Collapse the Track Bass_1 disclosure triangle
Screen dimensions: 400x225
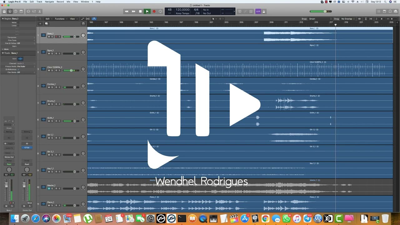click(3, 53)
